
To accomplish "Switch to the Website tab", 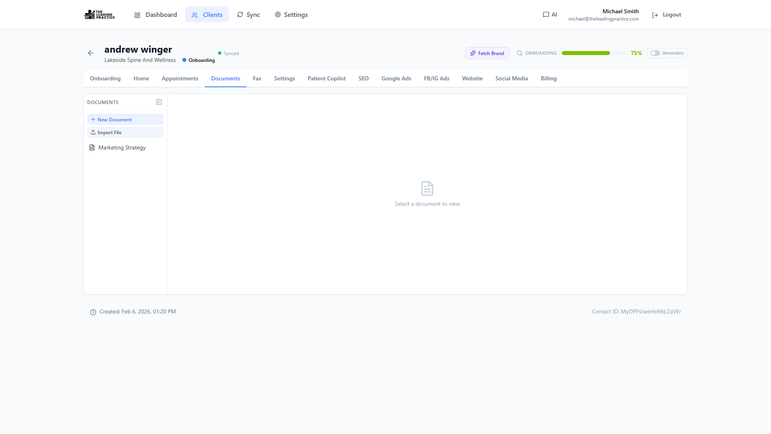I will pyautogui.click(x=472, y=78).
